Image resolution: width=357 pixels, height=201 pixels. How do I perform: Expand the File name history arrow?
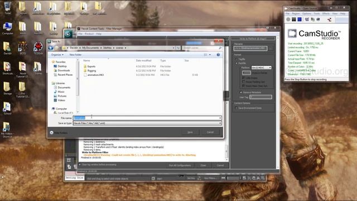click(x=220, y=118)
